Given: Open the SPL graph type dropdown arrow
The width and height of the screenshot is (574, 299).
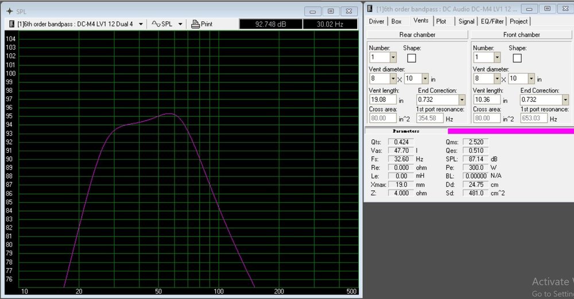Looking at the screenshot, I should point(180,24).
